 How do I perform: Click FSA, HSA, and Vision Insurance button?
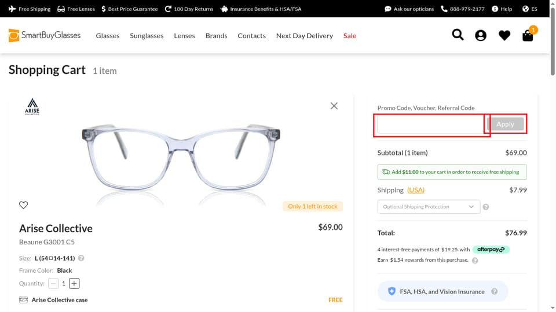pyautogui.click(x=443, y=291)
